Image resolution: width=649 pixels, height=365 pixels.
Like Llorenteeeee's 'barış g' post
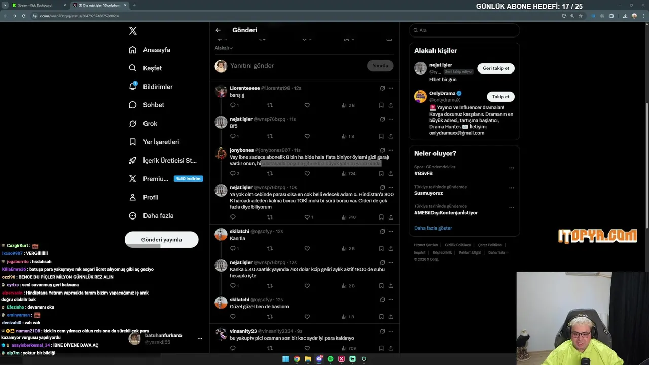point(307,105)
